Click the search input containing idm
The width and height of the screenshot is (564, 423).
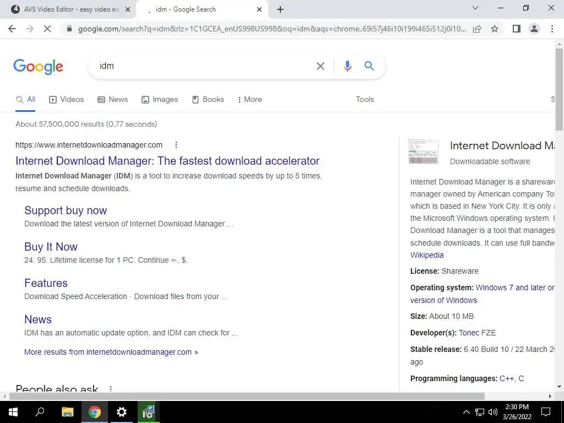[x=205, y=66]
